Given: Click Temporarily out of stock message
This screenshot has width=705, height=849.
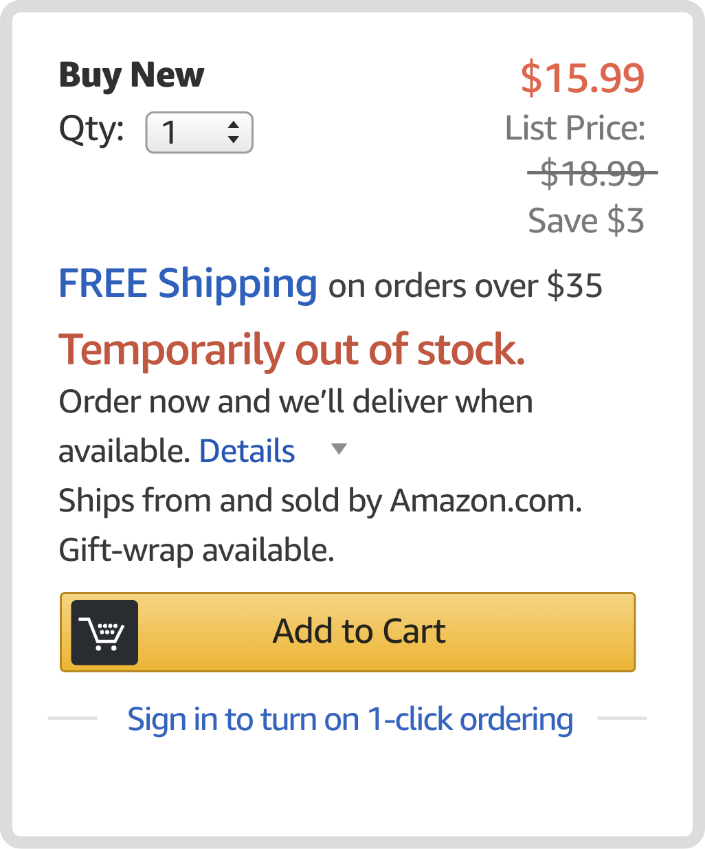Looking at the screenshot, I should coord(293,349).
